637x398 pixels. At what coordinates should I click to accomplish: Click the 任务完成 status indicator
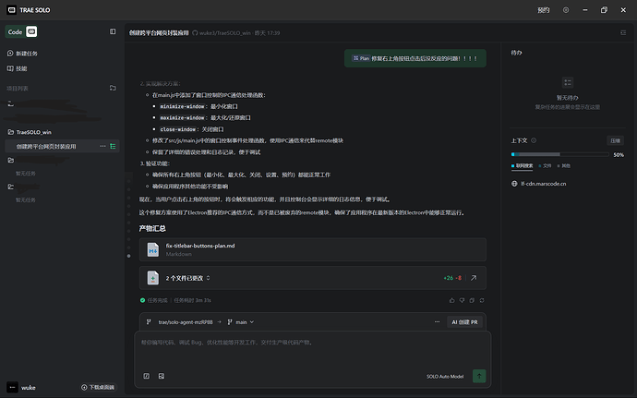[154, 300]
